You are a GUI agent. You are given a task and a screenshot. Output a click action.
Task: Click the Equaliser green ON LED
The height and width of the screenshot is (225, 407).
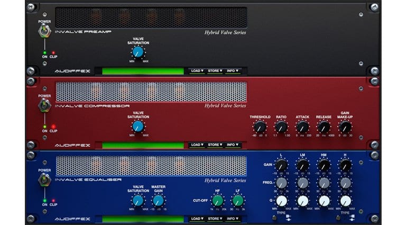(x=44, y=201)
